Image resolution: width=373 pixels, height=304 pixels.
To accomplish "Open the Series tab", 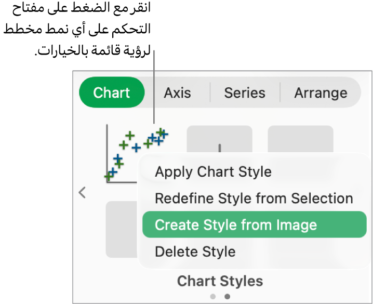I will [x=245, y=92].
